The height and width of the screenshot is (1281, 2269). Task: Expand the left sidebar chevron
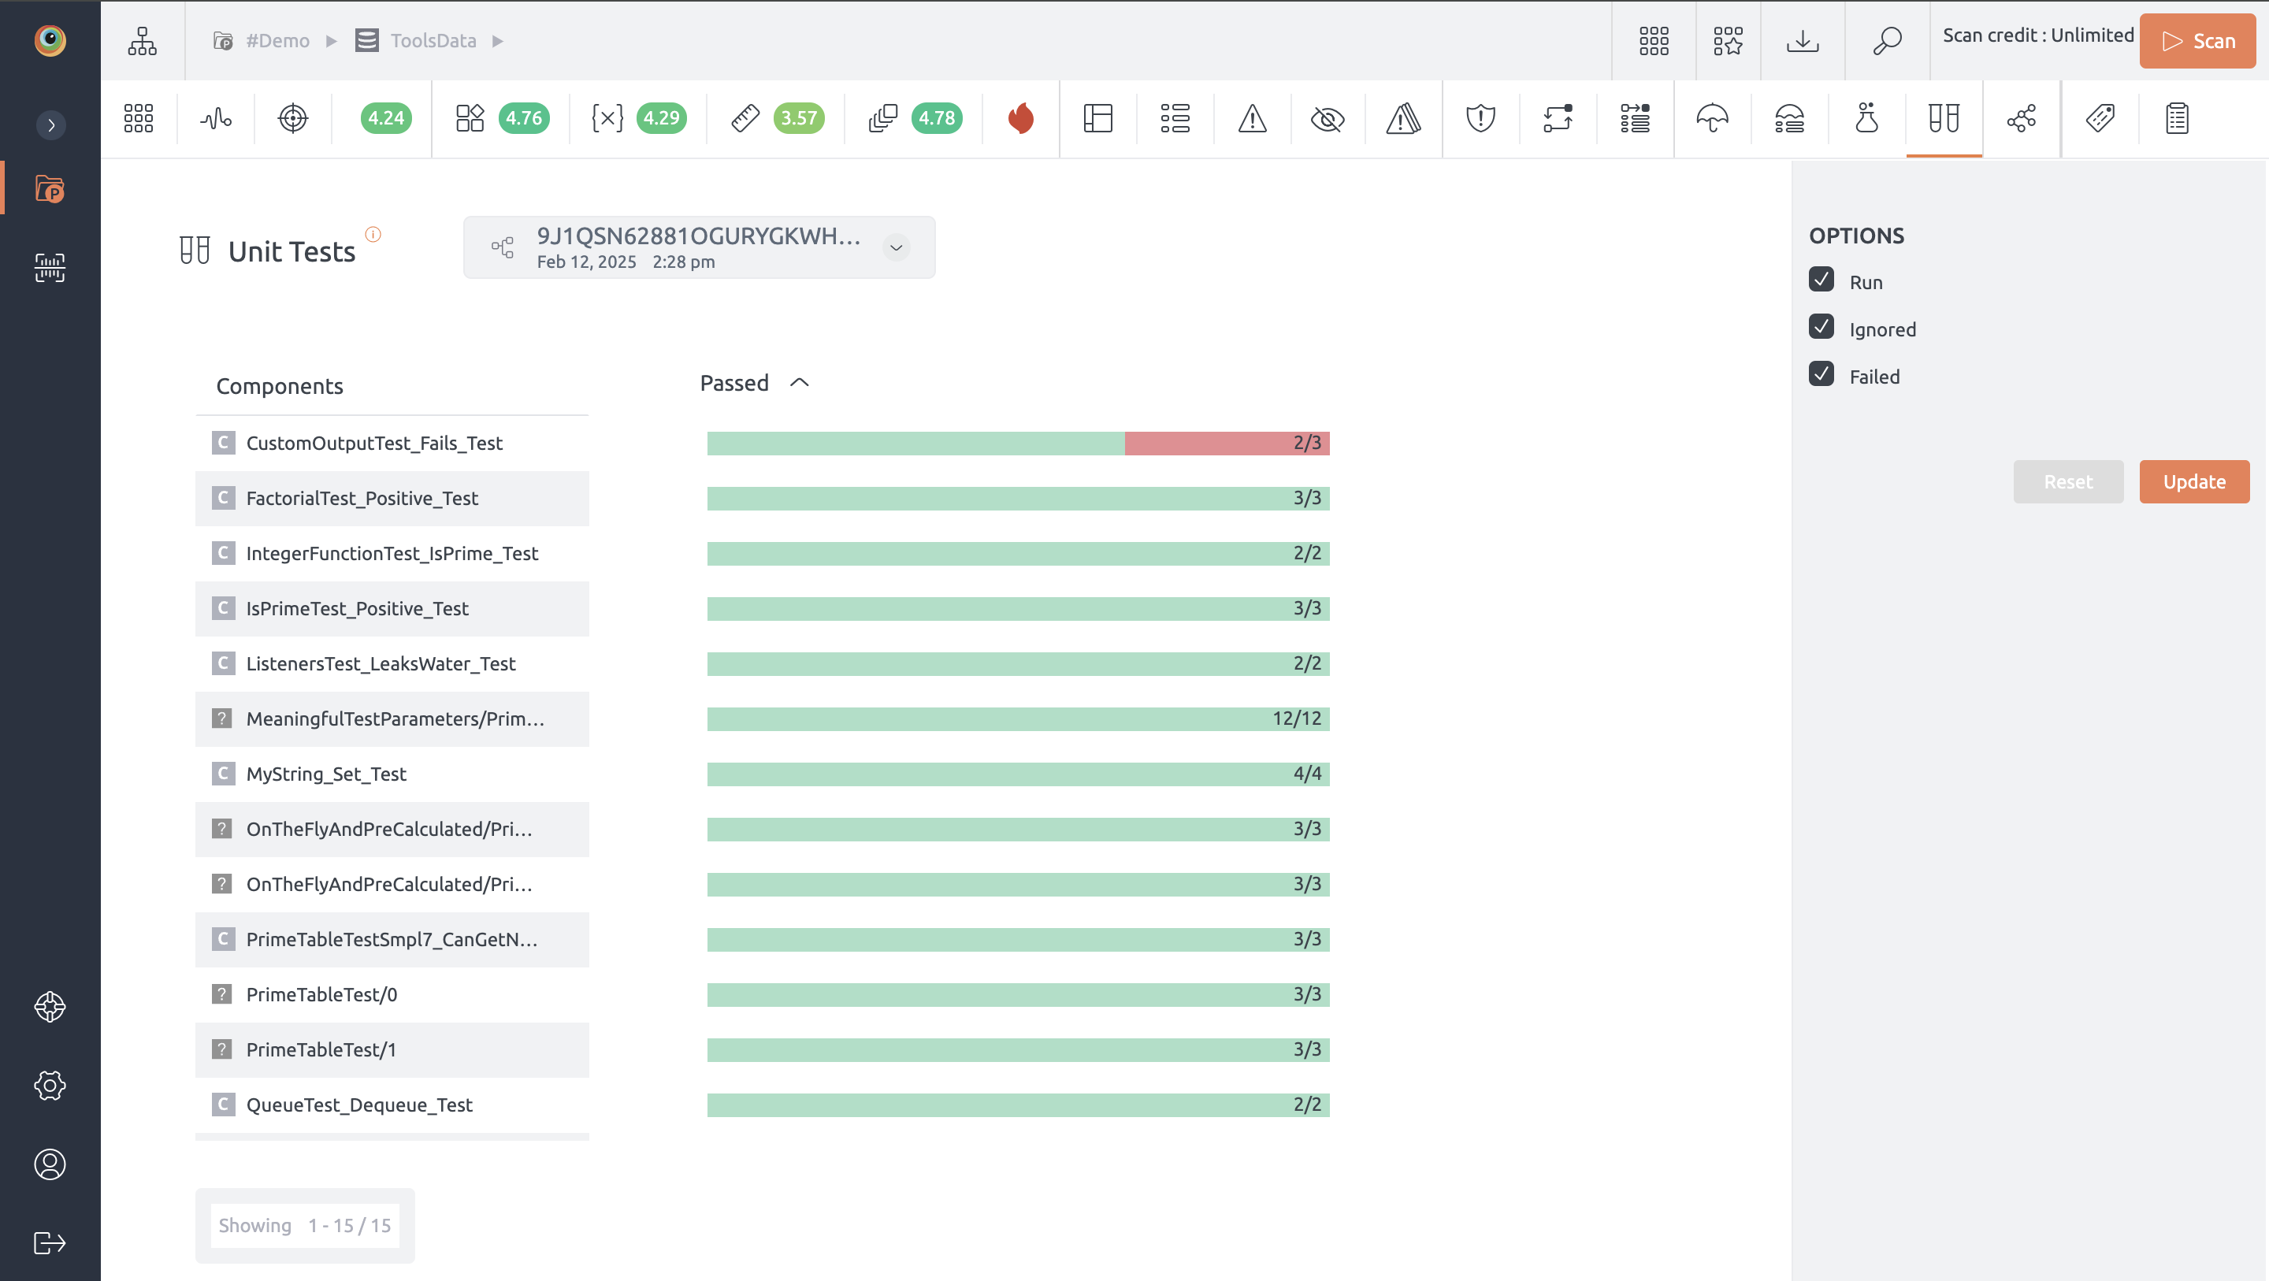[x=51, y=125]
